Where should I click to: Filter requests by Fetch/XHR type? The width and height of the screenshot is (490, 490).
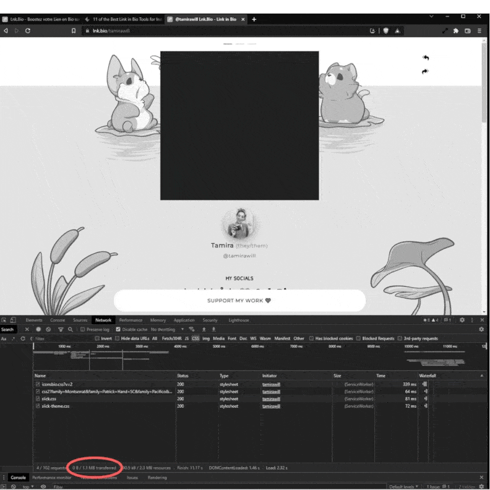click(171, 338)
